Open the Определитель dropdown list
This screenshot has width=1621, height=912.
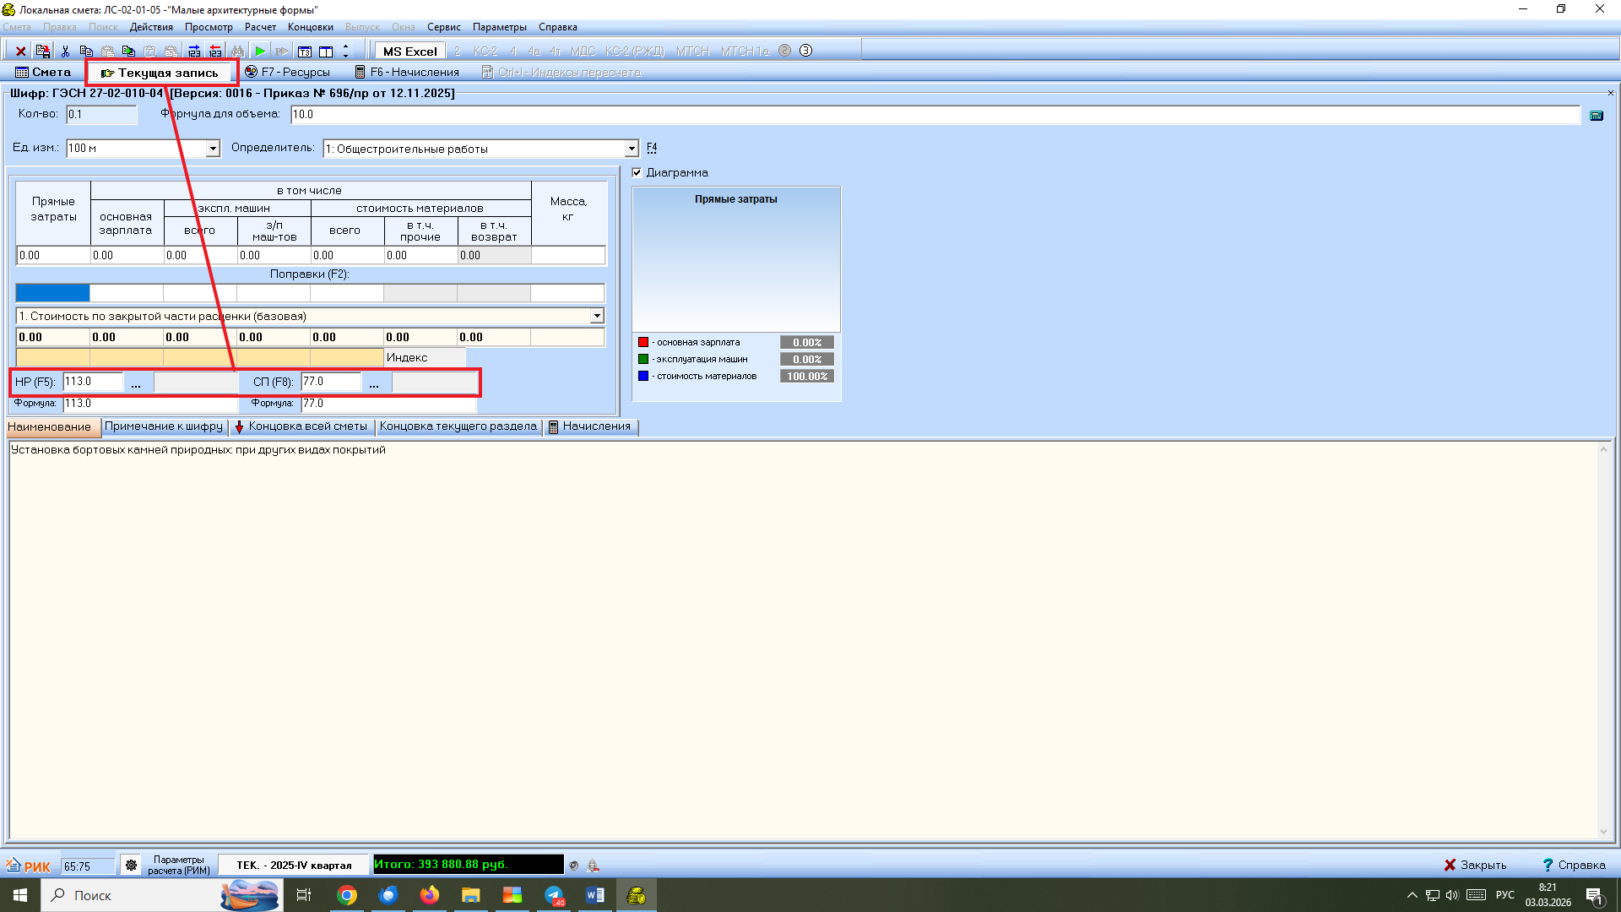point(631,149)
